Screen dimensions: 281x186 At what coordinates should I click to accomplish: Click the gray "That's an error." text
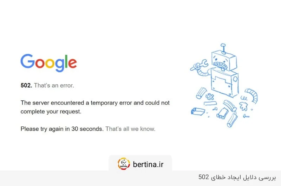54,85
